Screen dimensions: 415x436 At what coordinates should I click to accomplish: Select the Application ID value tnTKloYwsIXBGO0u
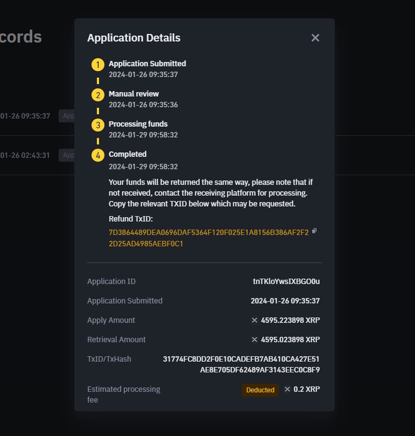coord(286,282)
